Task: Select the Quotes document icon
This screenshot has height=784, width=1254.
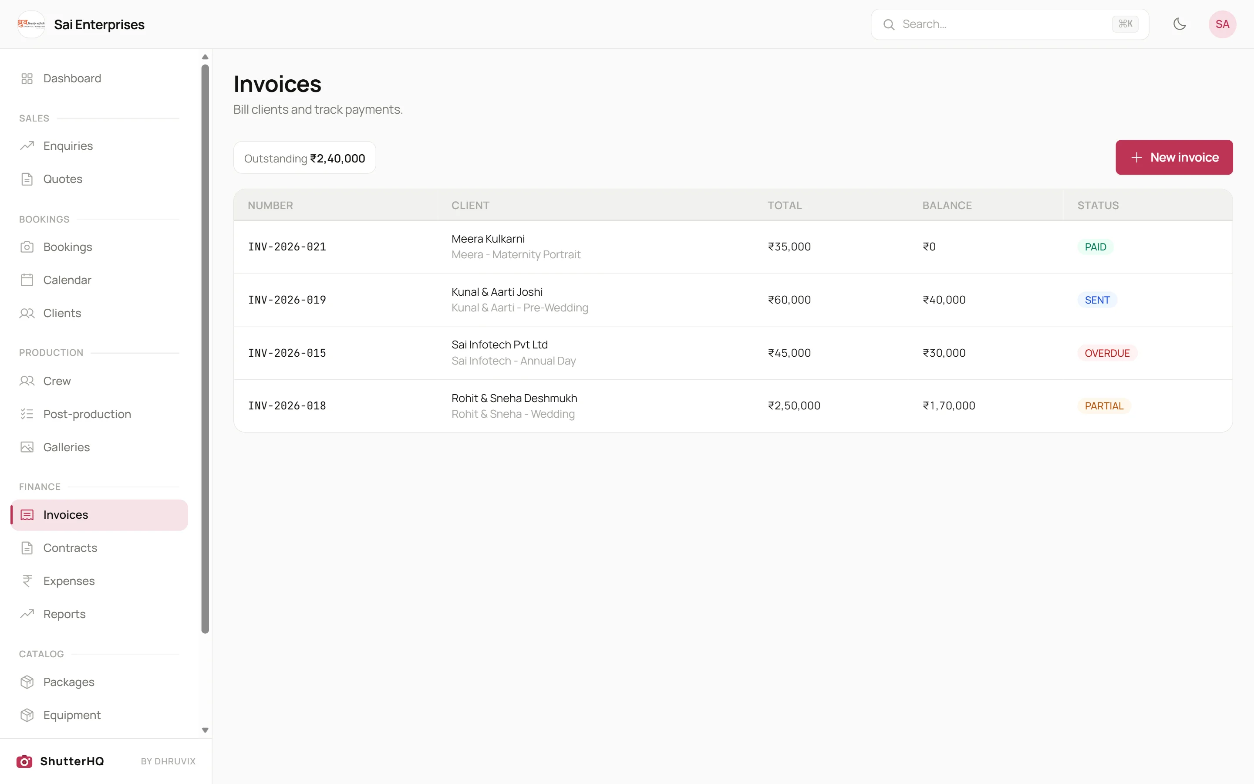Action: [x=27, y=179]
